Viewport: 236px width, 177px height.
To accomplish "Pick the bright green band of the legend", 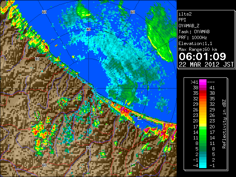I will (203, 132).
